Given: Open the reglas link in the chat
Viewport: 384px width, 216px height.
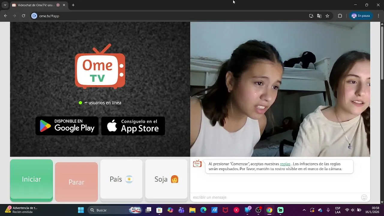Looking at the screenshot, I should [285, 164].
